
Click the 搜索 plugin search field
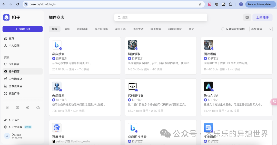pyautogui.click(x=161, y=17)
